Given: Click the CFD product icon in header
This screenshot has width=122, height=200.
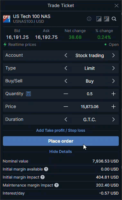Looking at the screenshot, I should pyautogui.click(x=107, y=19).
